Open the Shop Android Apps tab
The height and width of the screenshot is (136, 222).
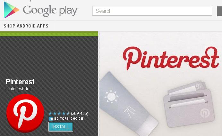(x=26, y=26)
